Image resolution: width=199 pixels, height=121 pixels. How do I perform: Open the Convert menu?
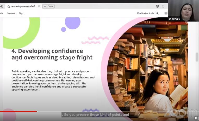point(11,14)
